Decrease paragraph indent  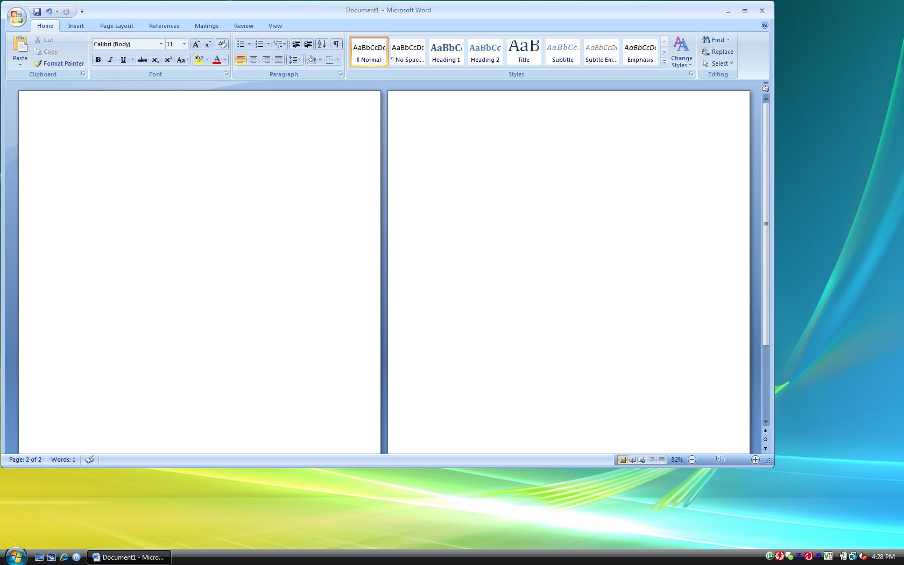coord(296,44)
